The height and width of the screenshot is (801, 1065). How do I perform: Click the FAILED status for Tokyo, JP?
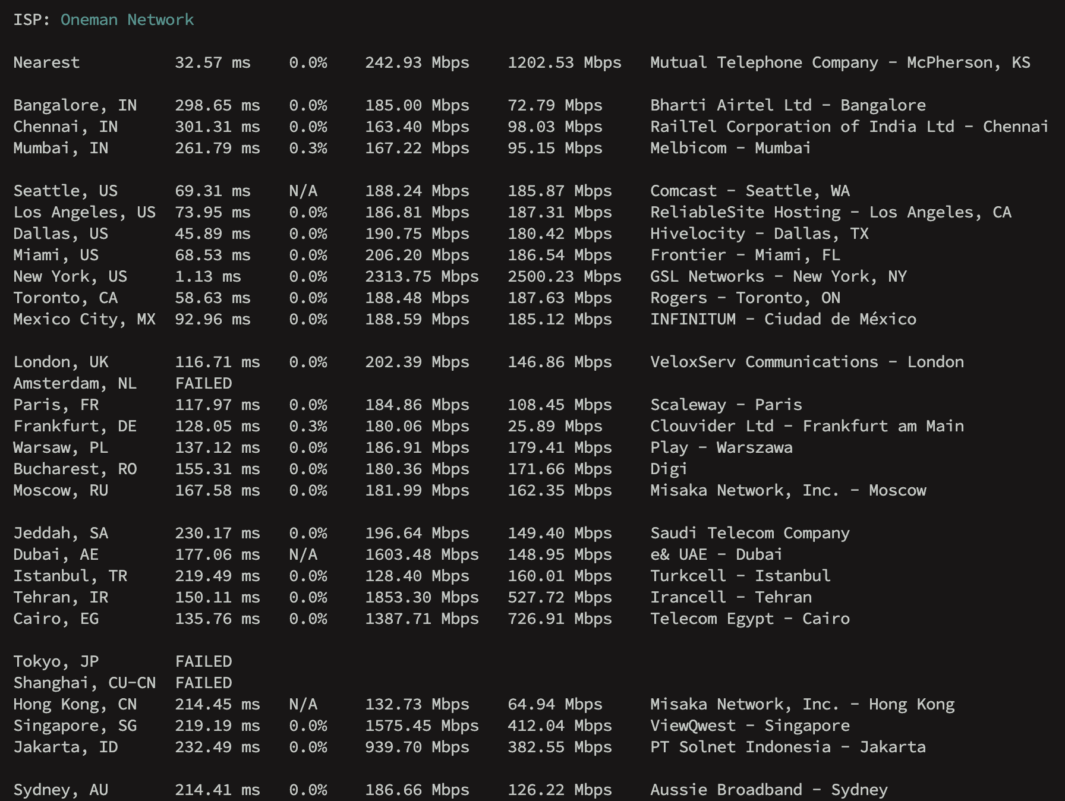pos(203,661)
